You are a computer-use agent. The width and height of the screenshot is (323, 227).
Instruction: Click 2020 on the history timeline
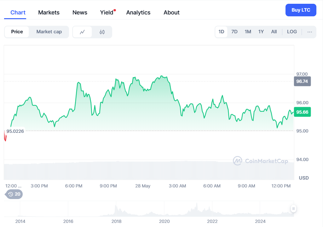coord(164,221)
